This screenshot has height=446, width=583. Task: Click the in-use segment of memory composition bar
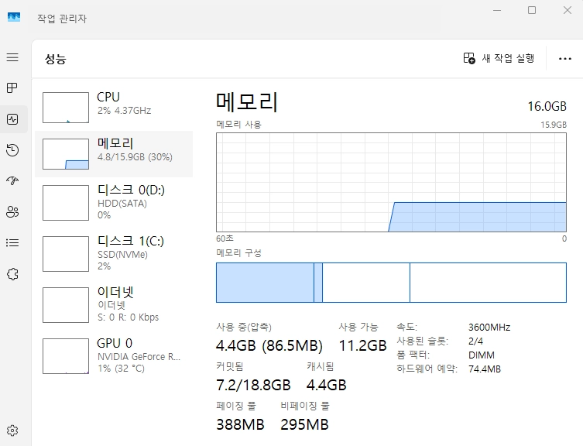(x=265, y=283)
